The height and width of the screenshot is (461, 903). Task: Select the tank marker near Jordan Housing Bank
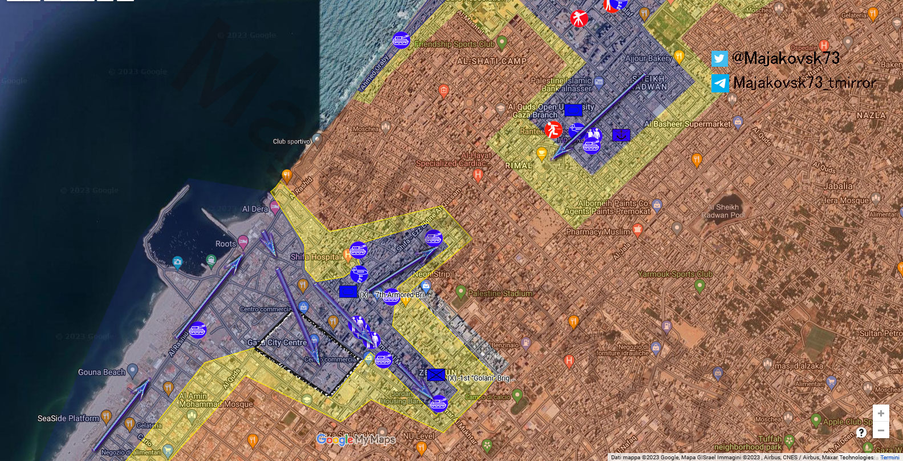pyautogui.click(x=438, y=404)
